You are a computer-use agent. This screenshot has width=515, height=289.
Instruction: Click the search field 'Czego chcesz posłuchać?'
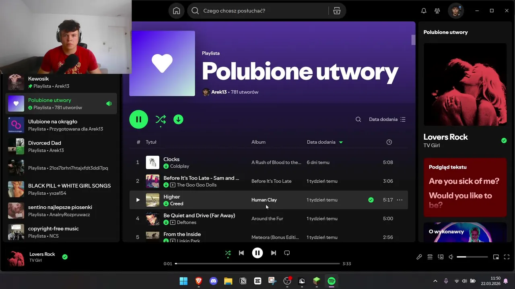(266, 11)
